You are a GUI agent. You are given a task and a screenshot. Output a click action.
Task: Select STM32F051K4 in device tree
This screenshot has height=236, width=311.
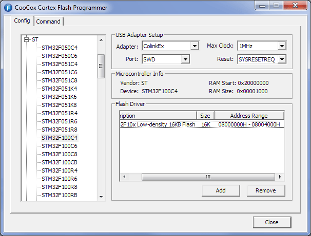[x=60, y=89]
